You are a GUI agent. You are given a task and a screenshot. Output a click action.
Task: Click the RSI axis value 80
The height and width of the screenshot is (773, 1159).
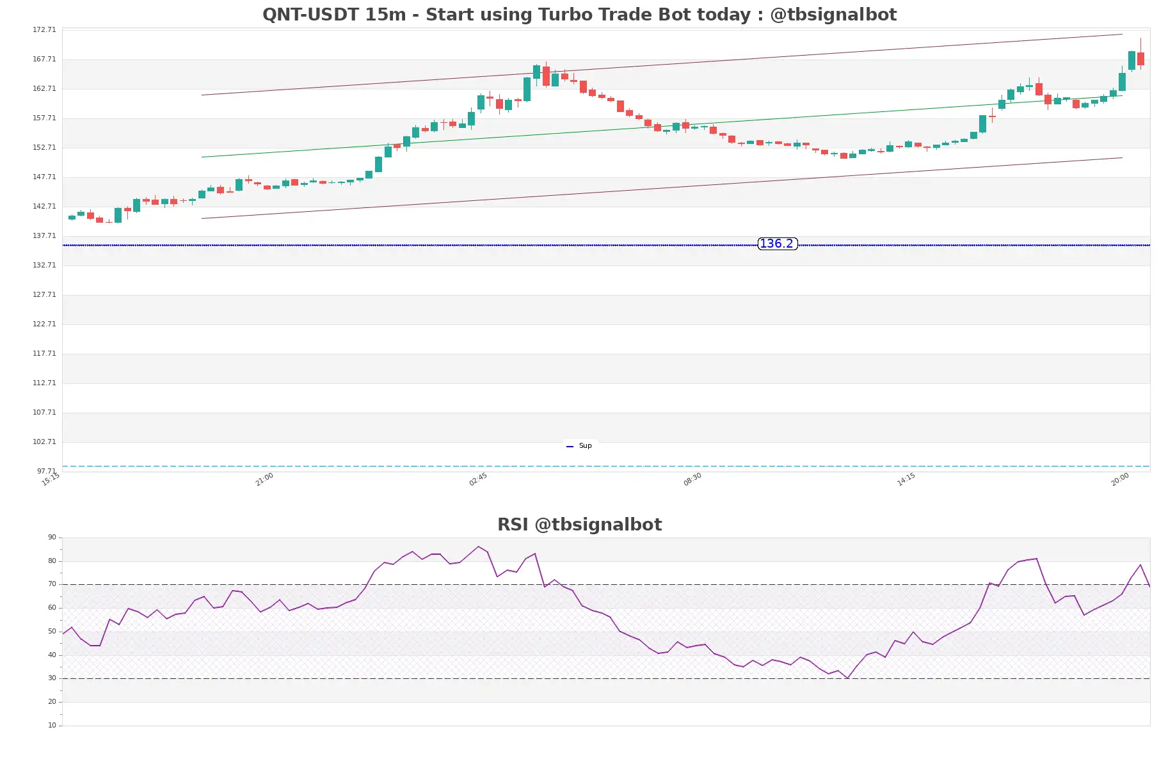coord(52,561)
